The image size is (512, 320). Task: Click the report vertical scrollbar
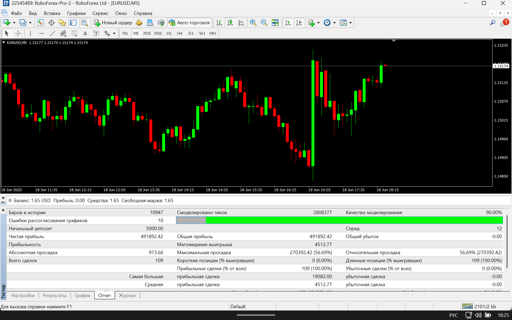click(x=507, y=241)
